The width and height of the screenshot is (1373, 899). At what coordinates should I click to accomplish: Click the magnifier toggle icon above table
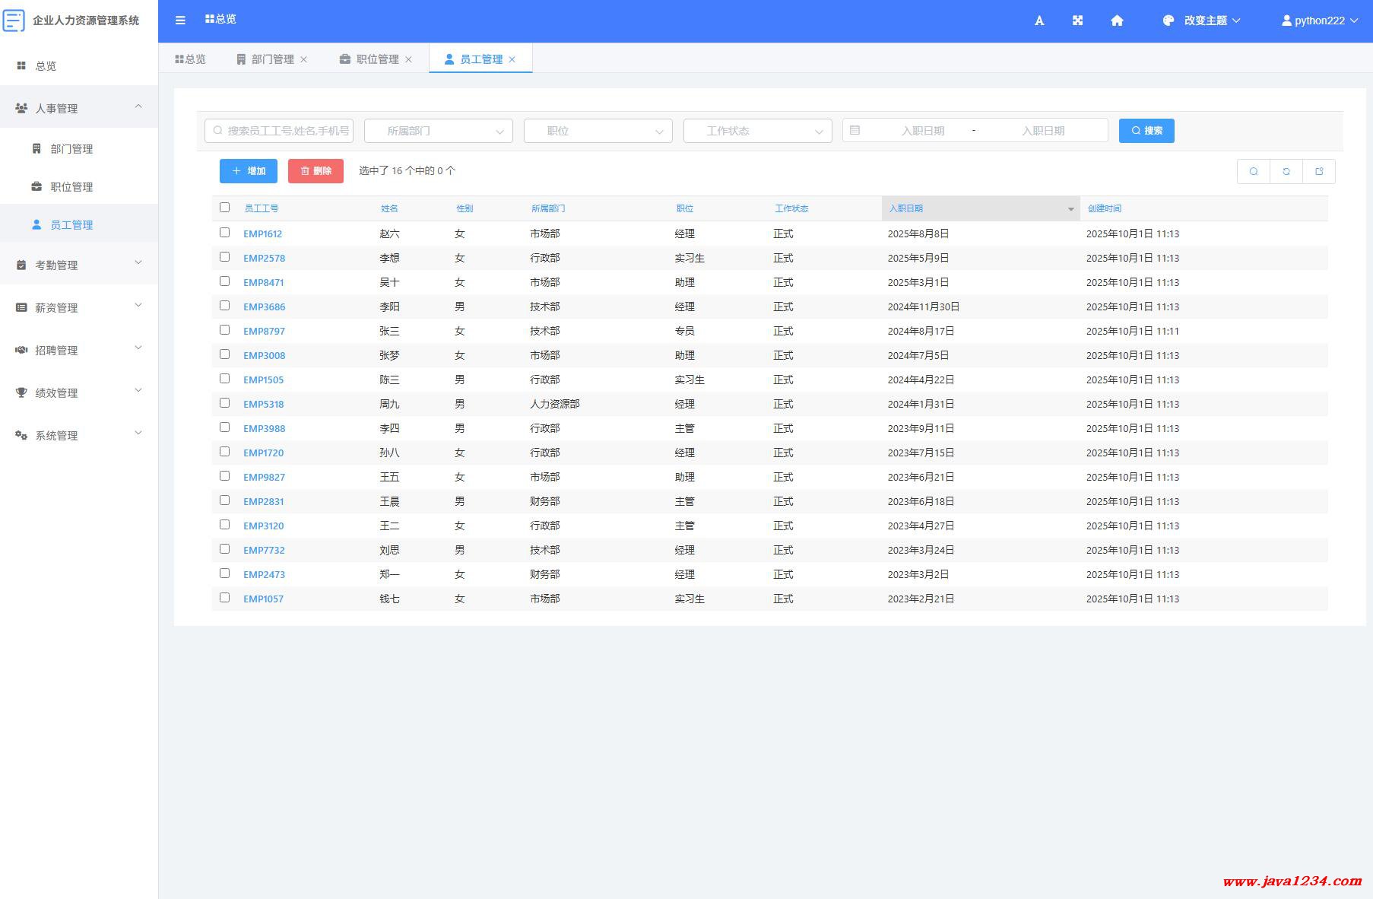tap(1254, 171)
